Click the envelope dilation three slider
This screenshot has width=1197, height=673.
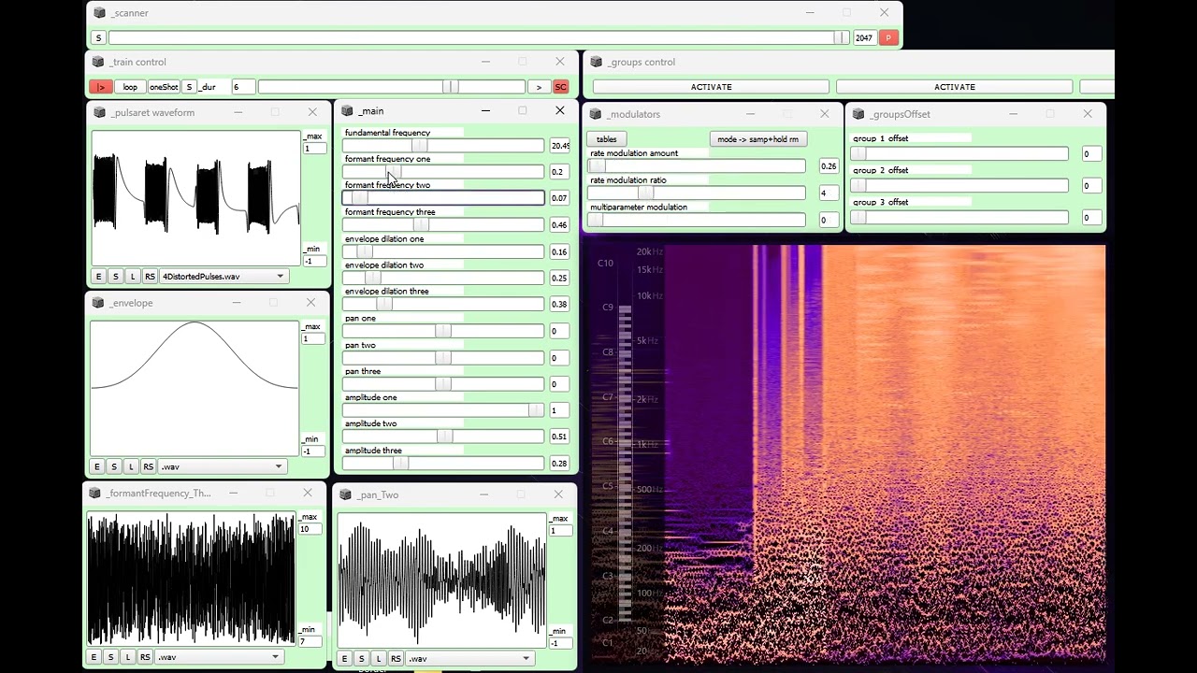pos(443,304)
